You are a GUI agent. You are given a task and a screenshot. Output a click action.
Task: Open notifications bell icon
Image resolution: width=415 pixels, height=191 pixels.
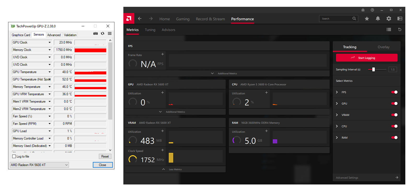[378, 19]
